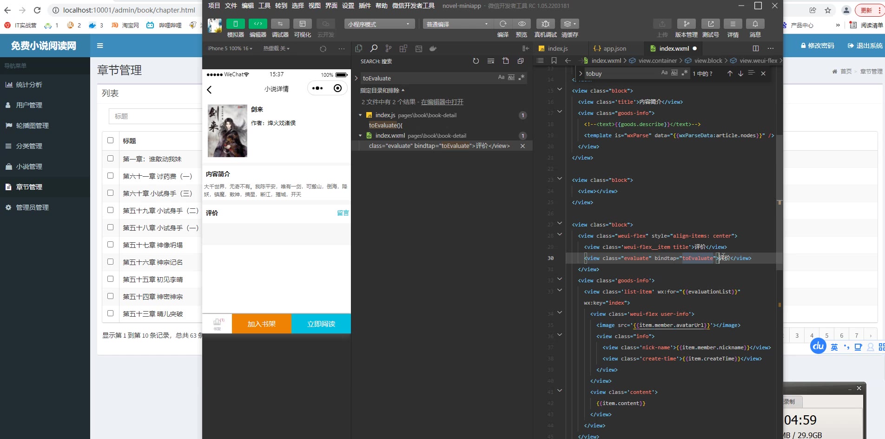Viewport: 885px width, 439px height.
Task: Click the split editor icon
Action: (755, 48)
